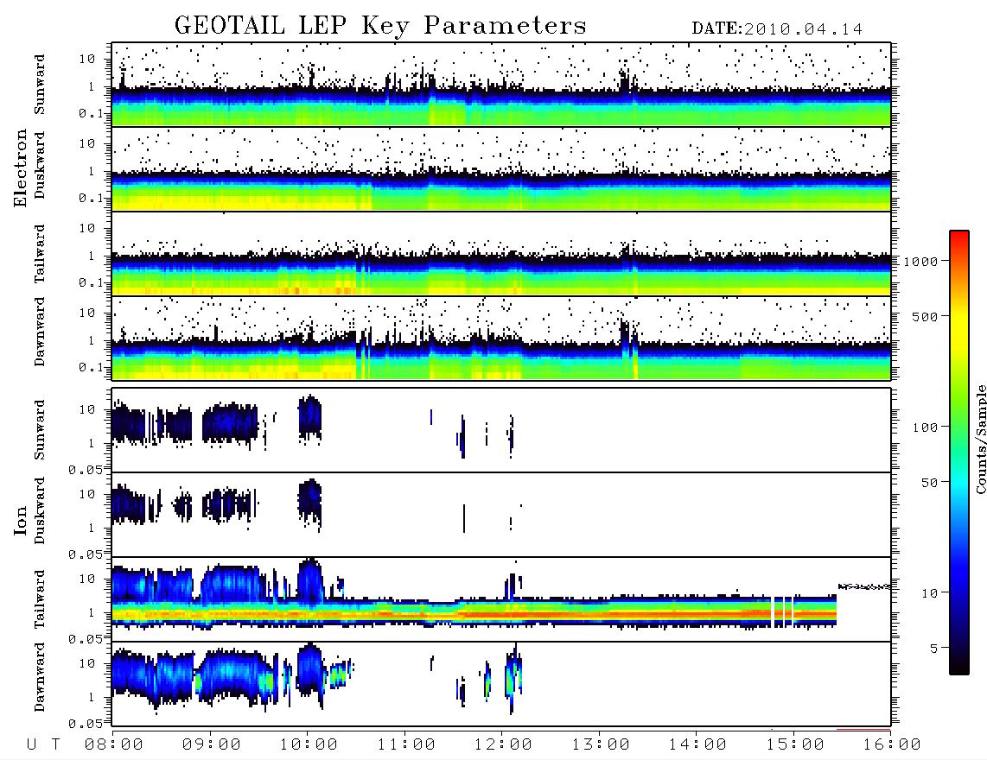Click the 15:00 time tick label
Screen dimensions: 987x760
pos(795,744)
